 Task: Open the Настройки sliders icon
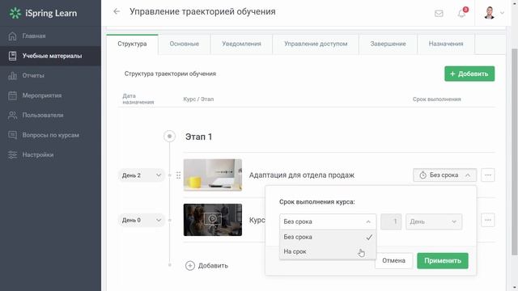pyautogui.click(x=12, y=154)
